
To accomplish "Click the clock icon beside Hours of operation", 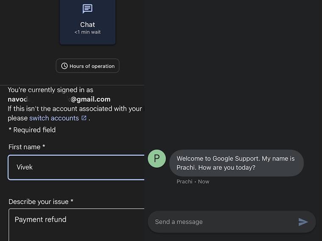I will [x=64, y=66].
